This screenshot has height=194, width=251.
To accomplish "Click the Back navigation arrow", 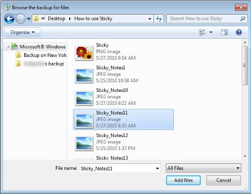I will click(9, 19).
